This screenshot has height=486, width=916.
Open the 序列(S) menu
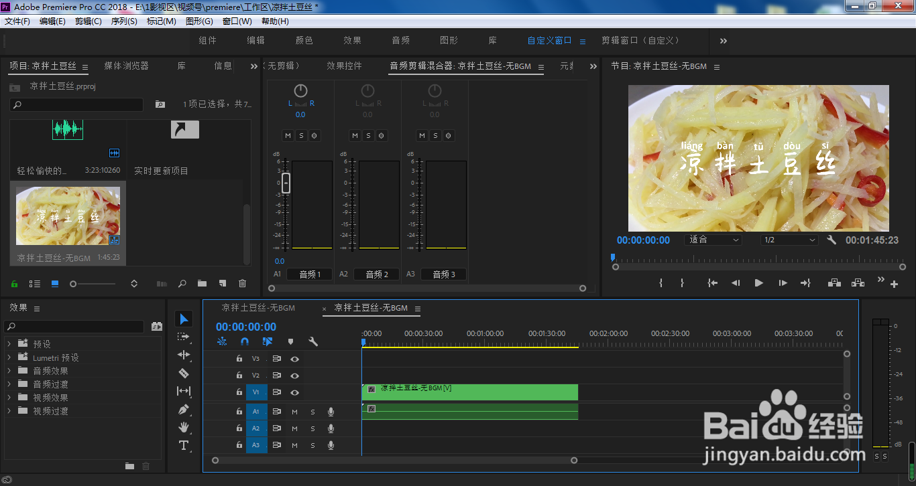[x=124, y=21]
